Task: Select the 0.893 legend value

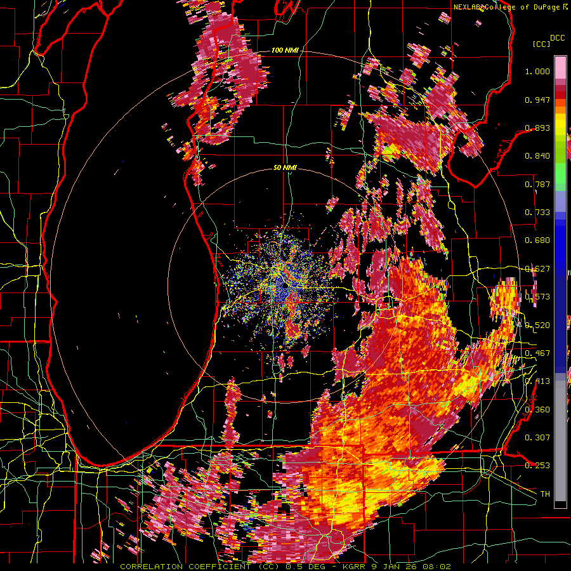Action: click(537, 128)
